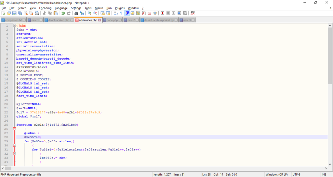Image resolution: width=333 pixels, height=177 pixels.
Task: Open the File menu
Action: coord(4,8)
